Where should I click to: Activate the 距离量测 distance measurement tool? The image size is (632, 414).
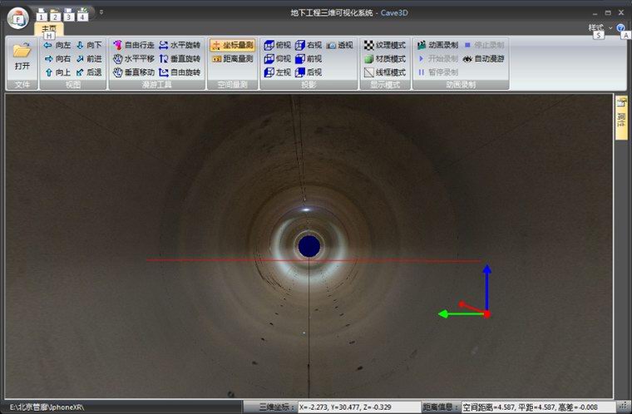233,59
